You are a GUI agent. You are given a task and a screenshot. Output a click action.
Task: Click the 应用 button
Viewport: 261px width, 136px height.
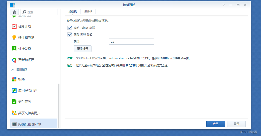tap(216, 124)
